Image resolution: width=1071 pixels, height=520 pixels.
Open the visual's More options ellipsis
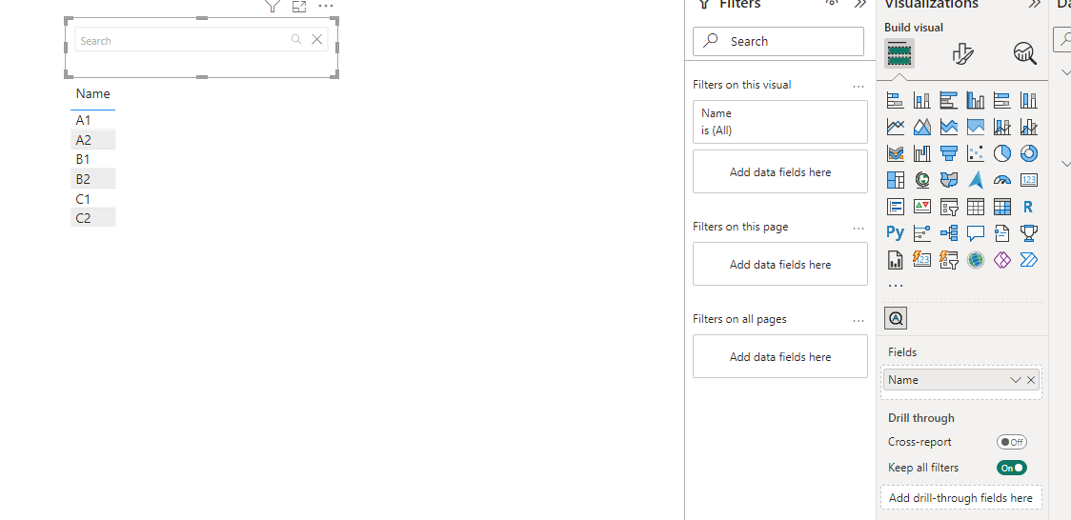[326, 6]
